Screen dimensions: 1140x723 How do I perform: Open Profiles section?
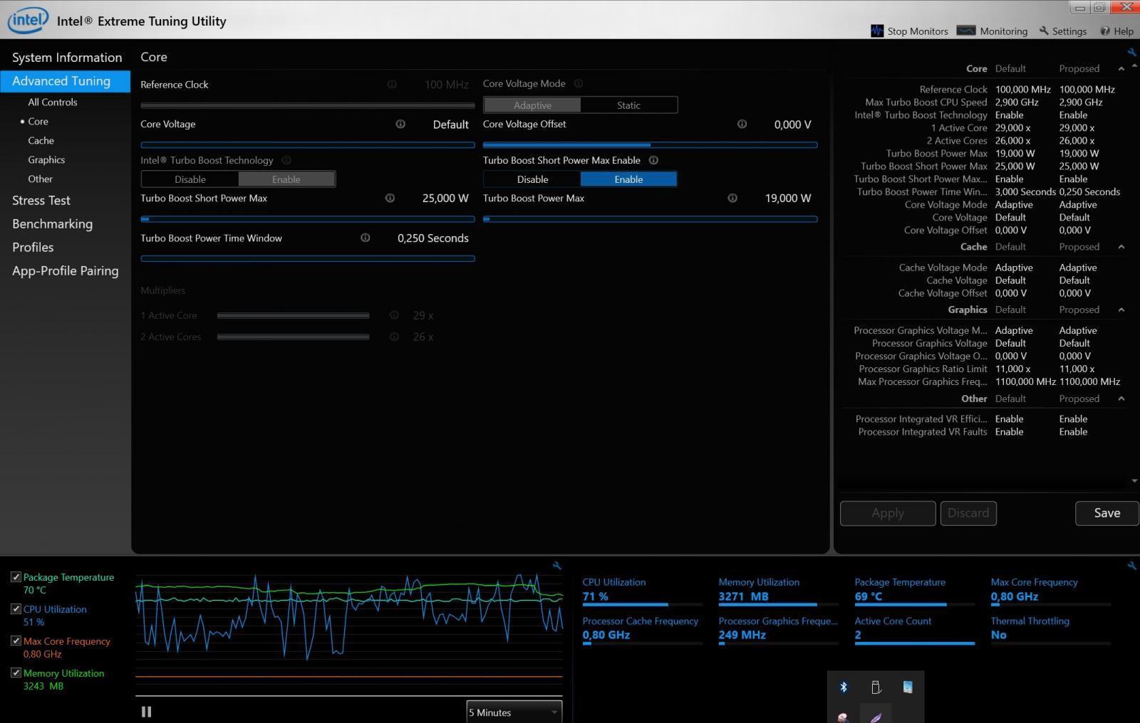(x=33, y=248)
